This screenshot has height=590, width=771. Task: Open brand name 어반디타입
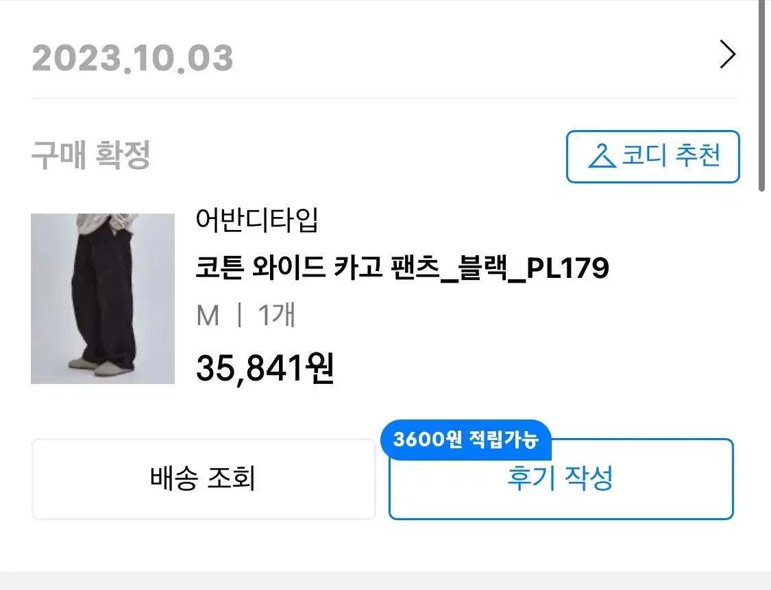coord(257,220)
